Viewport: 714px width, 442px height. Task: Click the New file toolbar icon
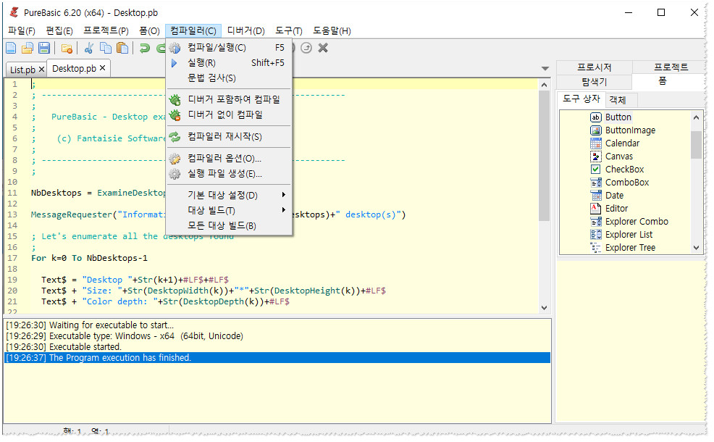tap(11, 48)
